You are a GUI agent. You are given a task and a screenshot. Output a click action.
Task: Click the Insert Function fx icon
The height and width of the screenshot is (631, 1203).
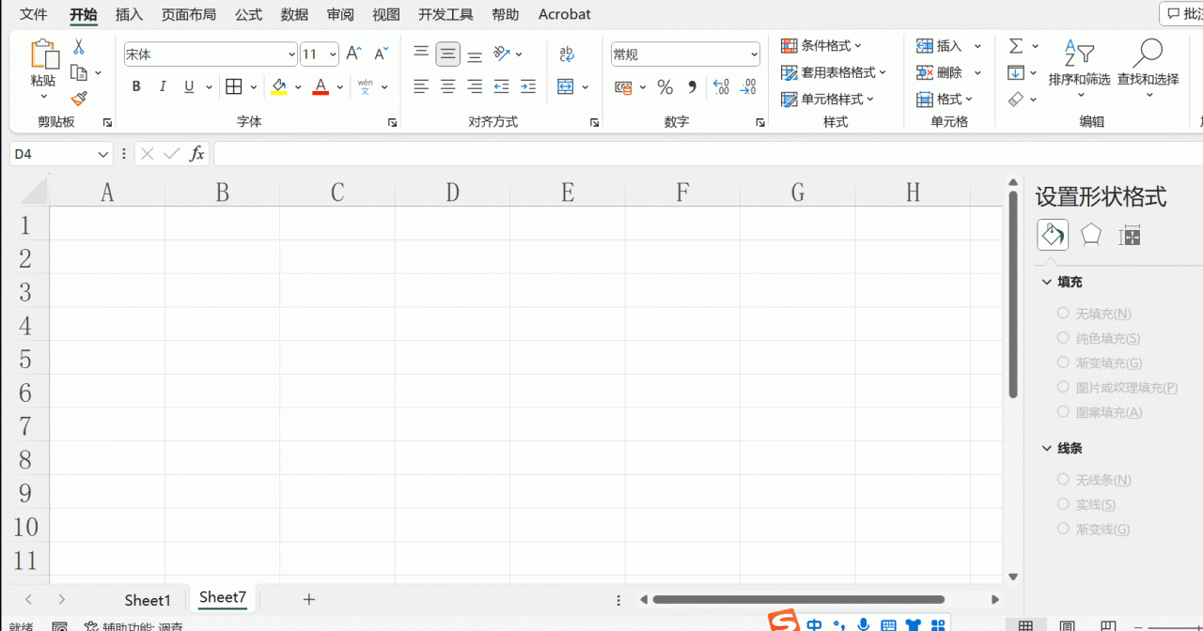coord(196,154)
